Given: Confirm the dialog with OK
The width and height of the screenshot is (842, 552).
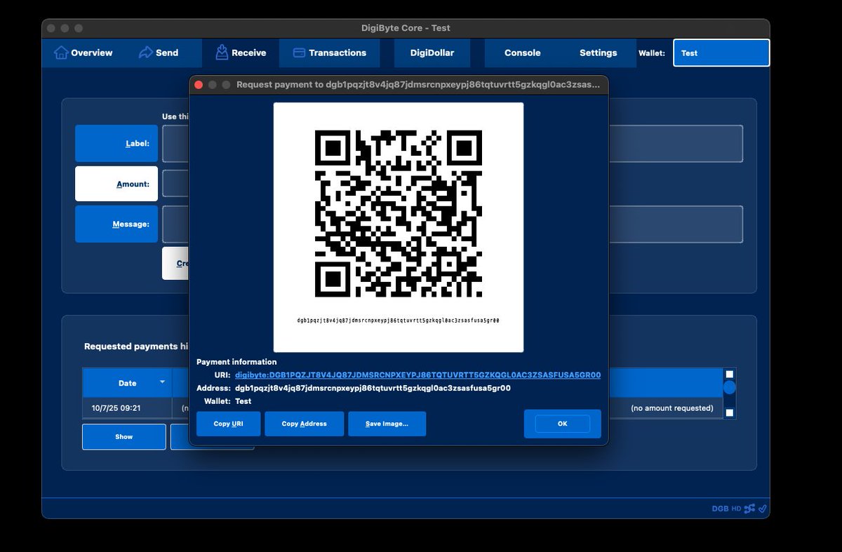Looking at the screenshot, I should point(562,424).
